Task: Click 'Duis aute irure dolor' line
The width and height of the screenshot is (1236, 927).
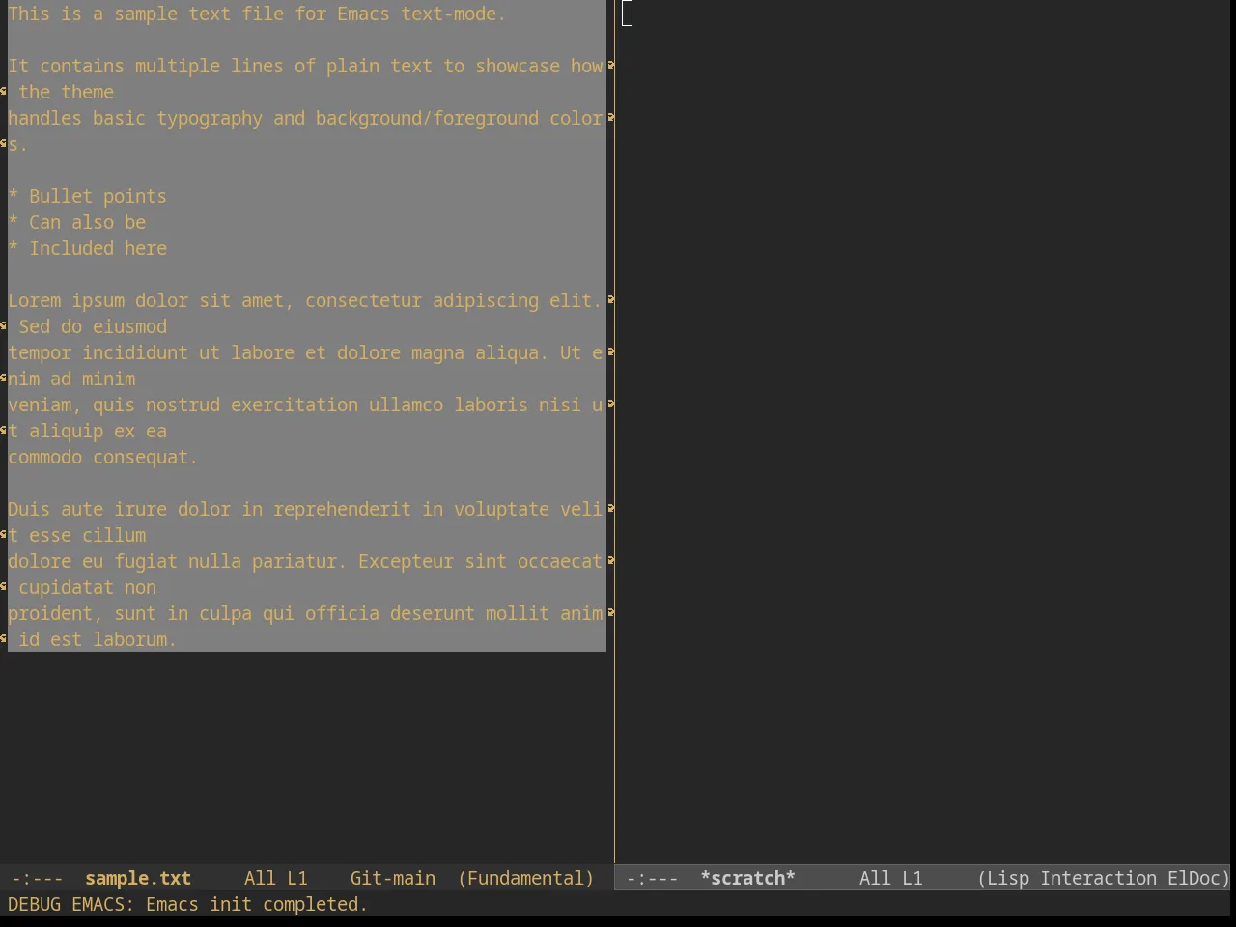Action: point(305,509)
